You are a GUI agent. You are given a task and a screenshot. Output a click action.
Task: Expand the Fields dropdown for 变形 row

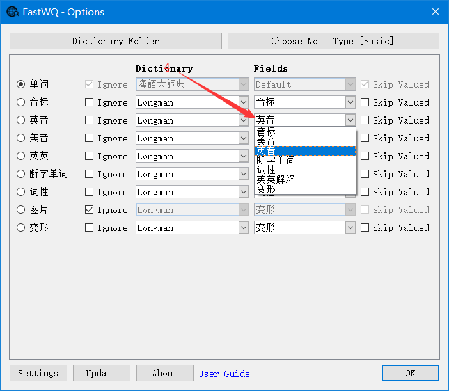coord(350,228)
